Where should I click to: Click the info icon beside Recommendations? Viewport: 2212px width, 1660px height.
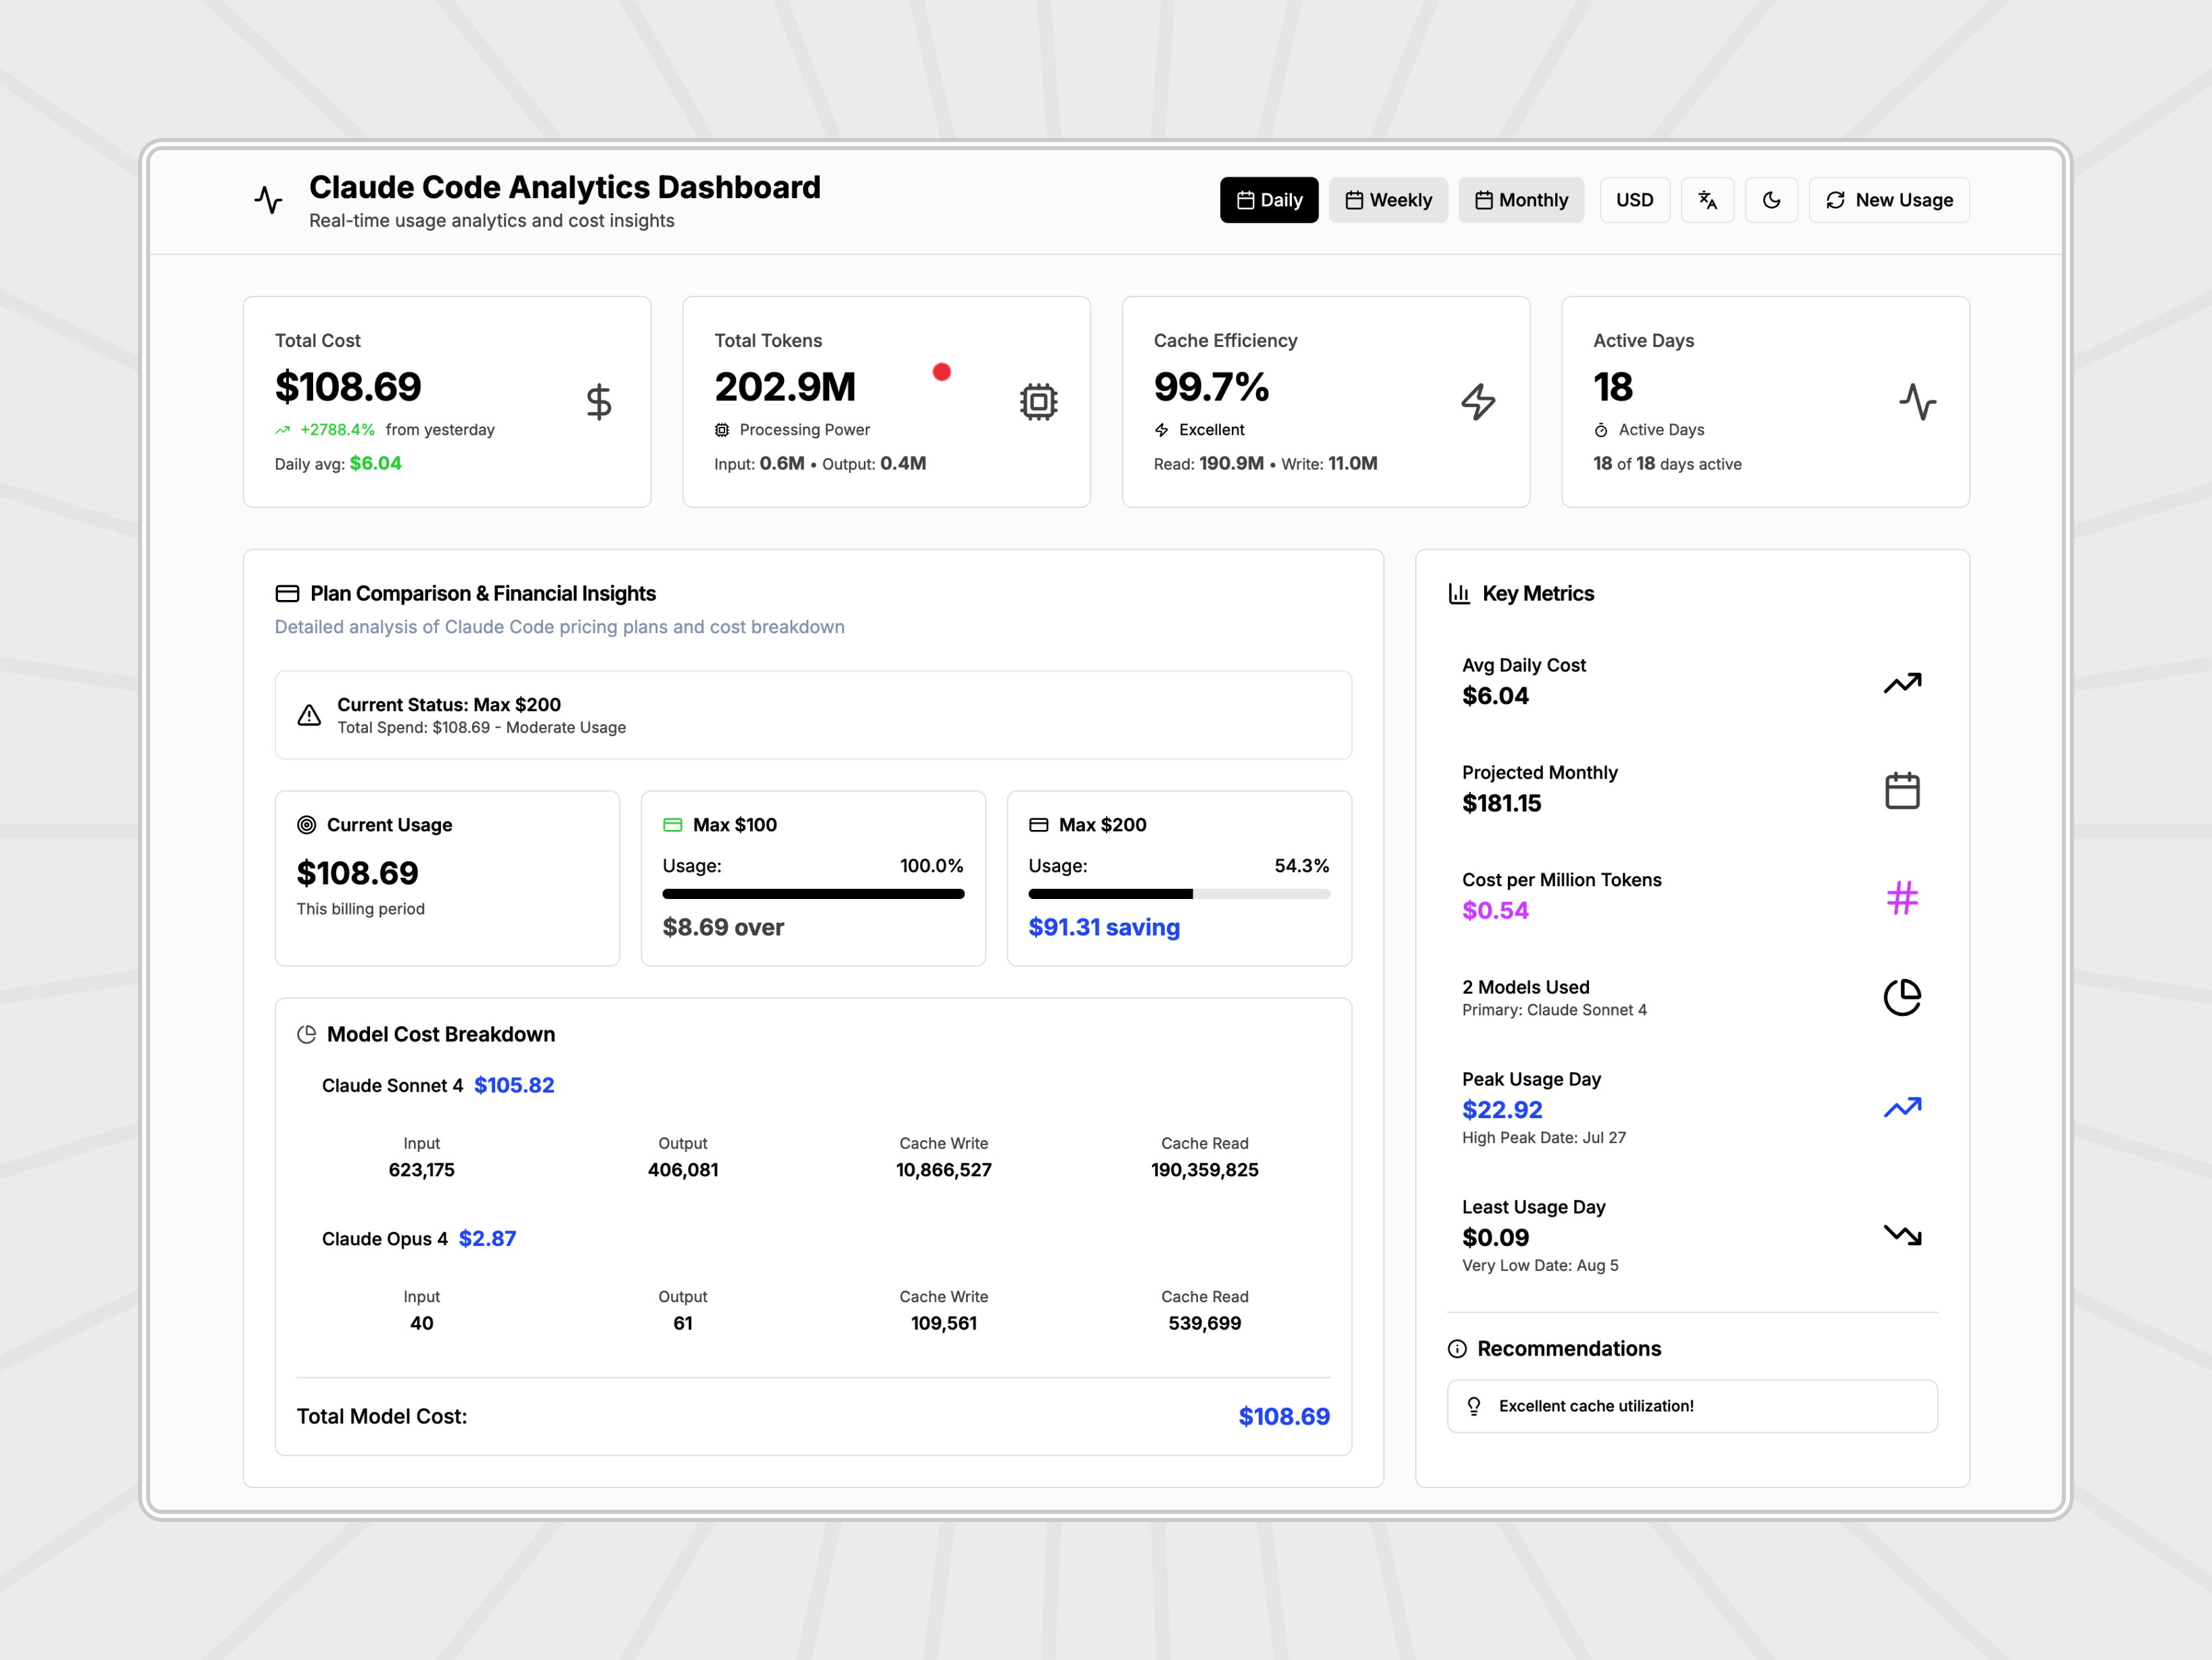click(1457, 1349)
